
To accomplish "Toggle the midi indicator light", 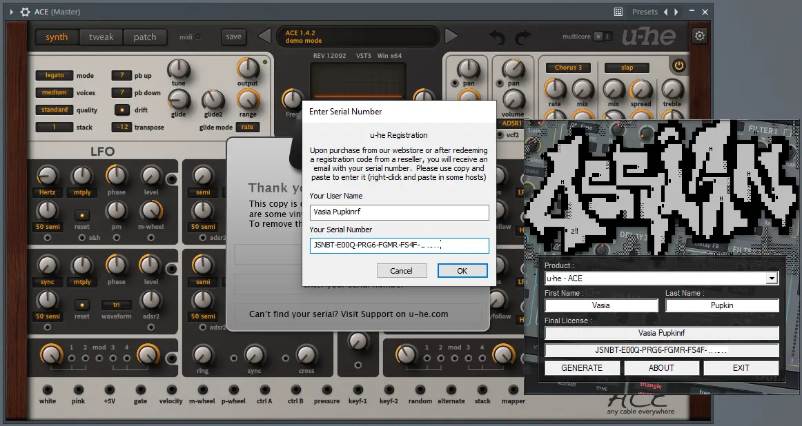I will pos(198,37).
